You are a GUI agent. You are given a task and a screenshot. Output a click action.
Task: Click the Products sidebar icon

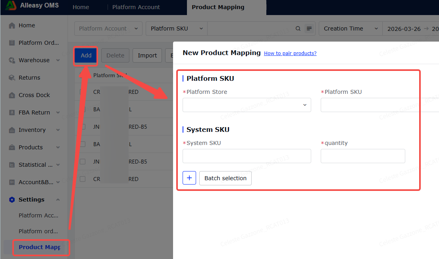point(12,147)
